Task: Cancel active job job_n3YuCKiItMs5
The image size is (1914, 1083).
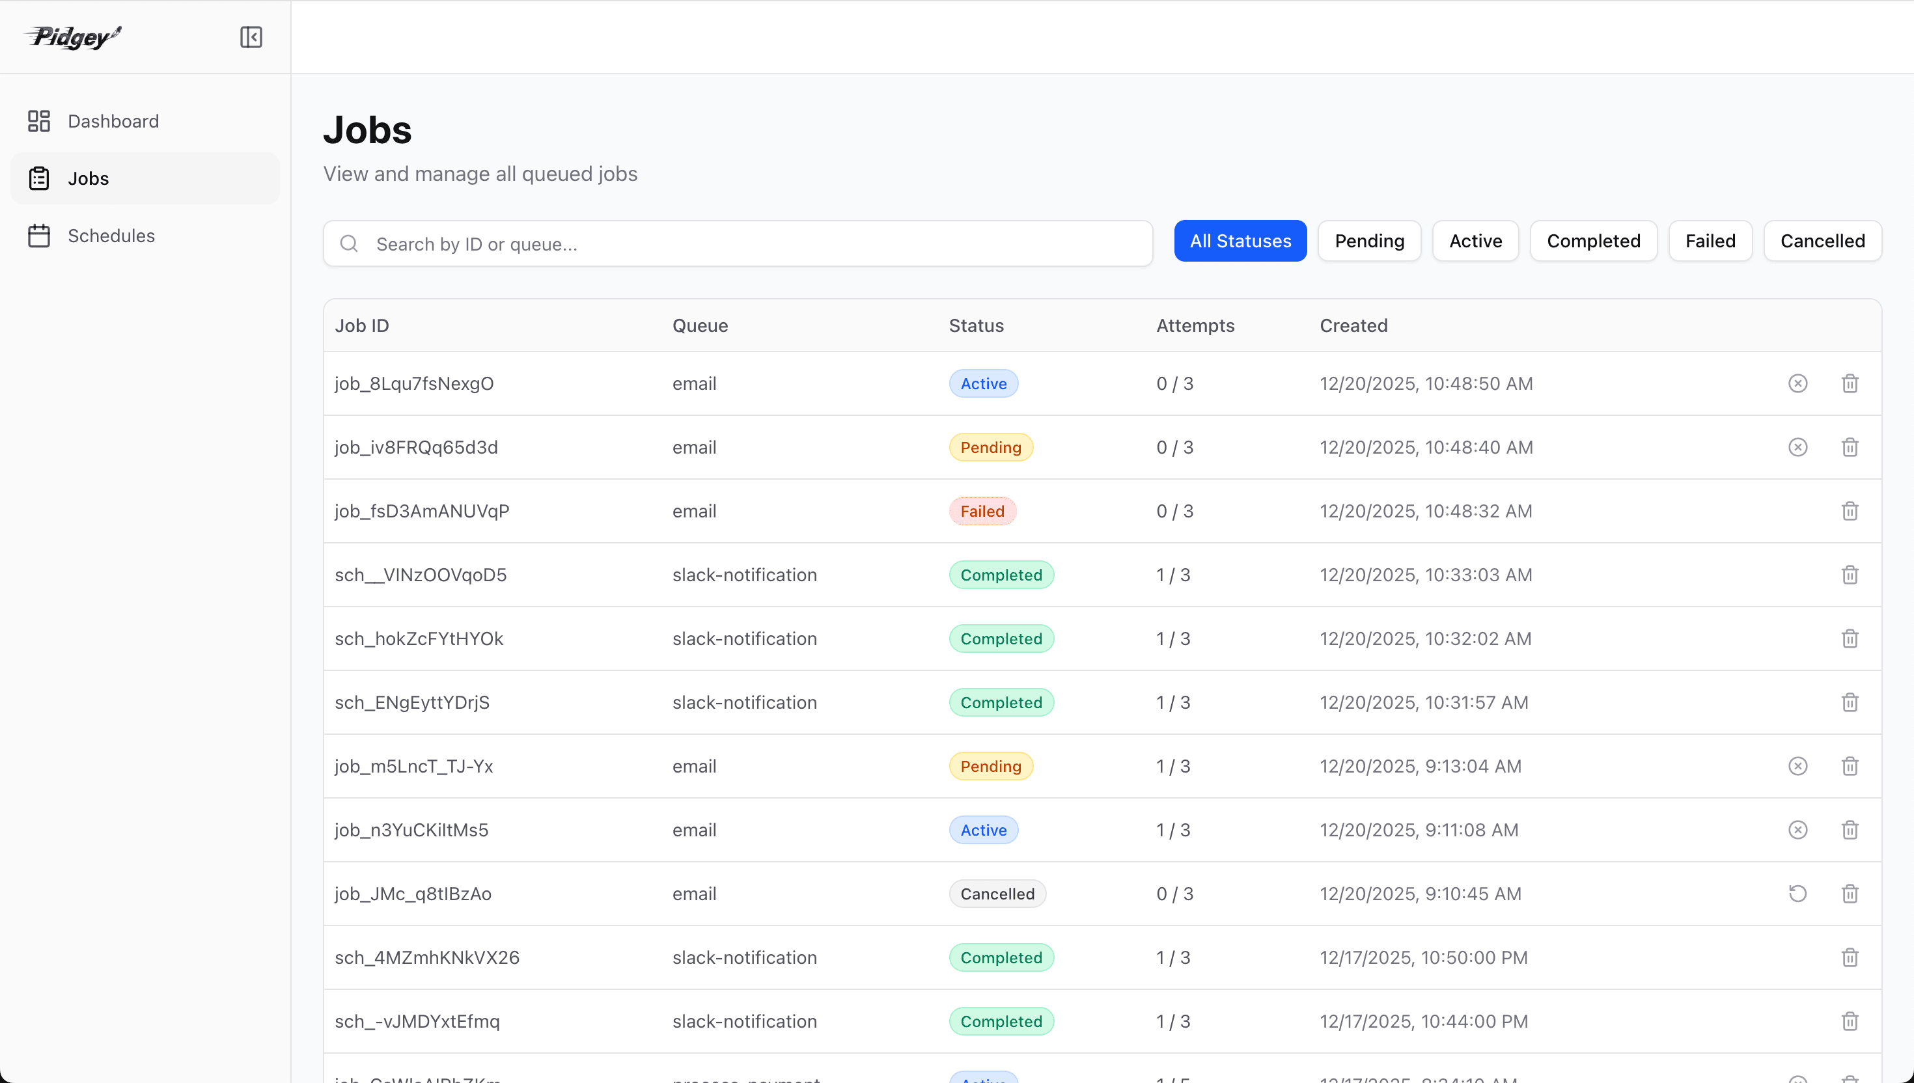Action: [1797, 830]
